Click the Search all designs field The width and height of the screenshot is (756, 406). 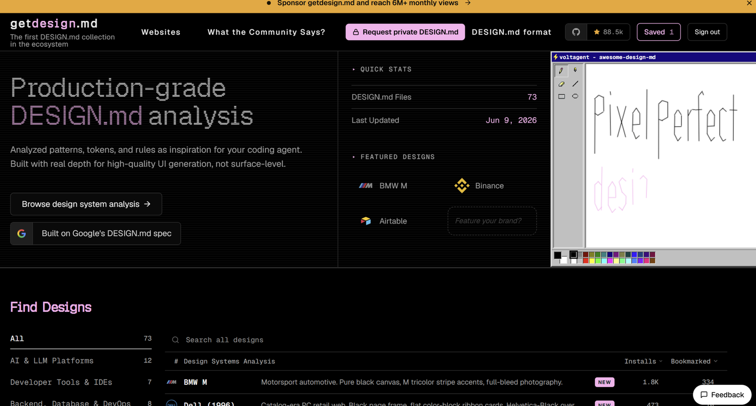[446, 340]
